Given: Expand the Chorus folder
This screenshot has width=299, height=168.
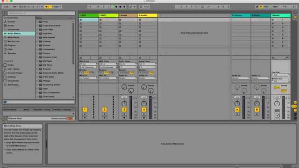Looking at the screenshot, I should (37, 45).
